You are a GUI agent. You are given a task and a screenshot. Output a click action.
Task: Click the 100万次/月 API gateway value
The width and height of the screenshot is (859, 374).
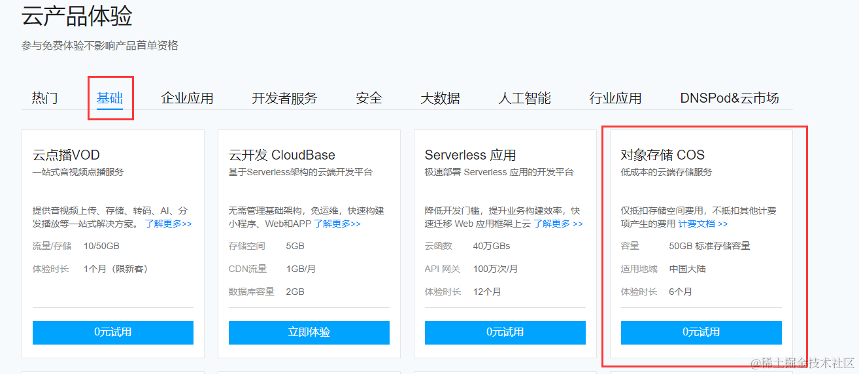pyautogui.click(x=496, y=269)
